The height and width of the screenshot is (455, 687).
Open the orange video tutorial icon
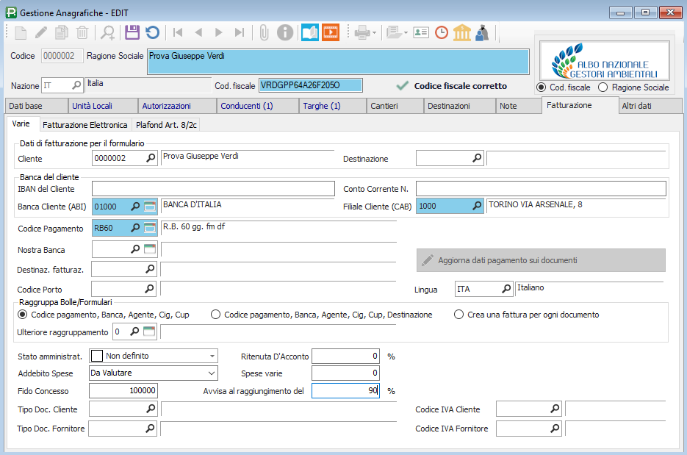tap(331, 32)
